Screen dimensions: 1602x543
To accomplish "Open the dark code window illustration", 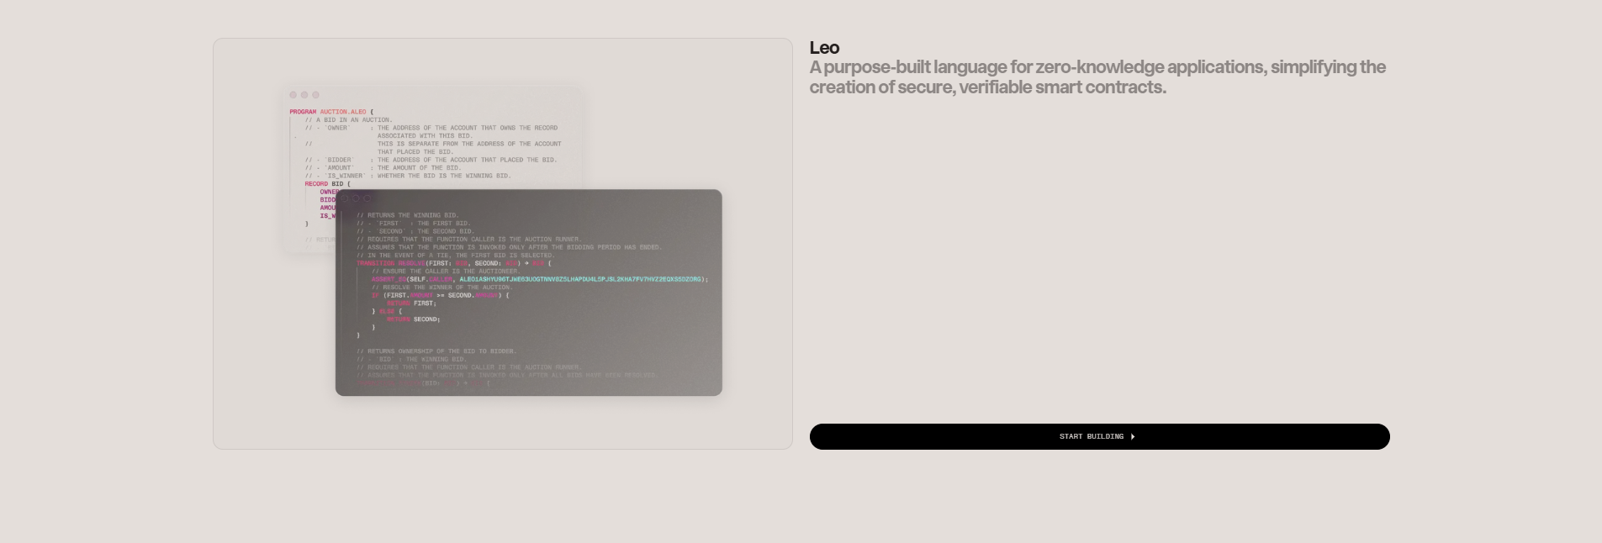I will coord(528,293).
